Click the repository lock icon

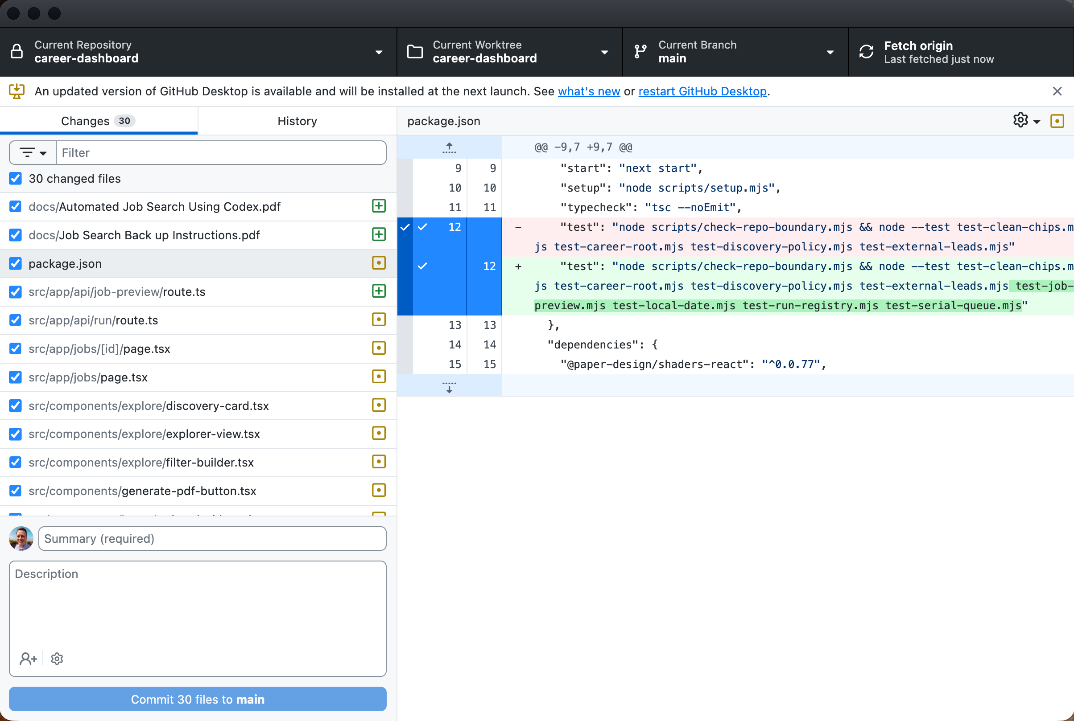point(17,52)
